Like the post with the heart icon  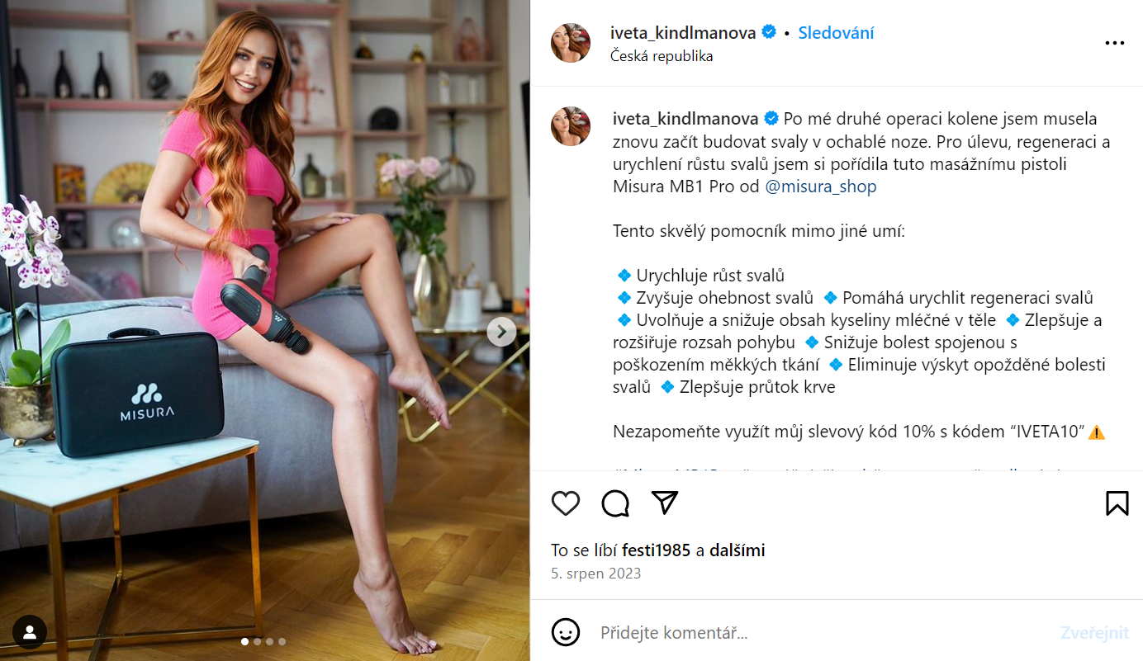click(565, 503)
